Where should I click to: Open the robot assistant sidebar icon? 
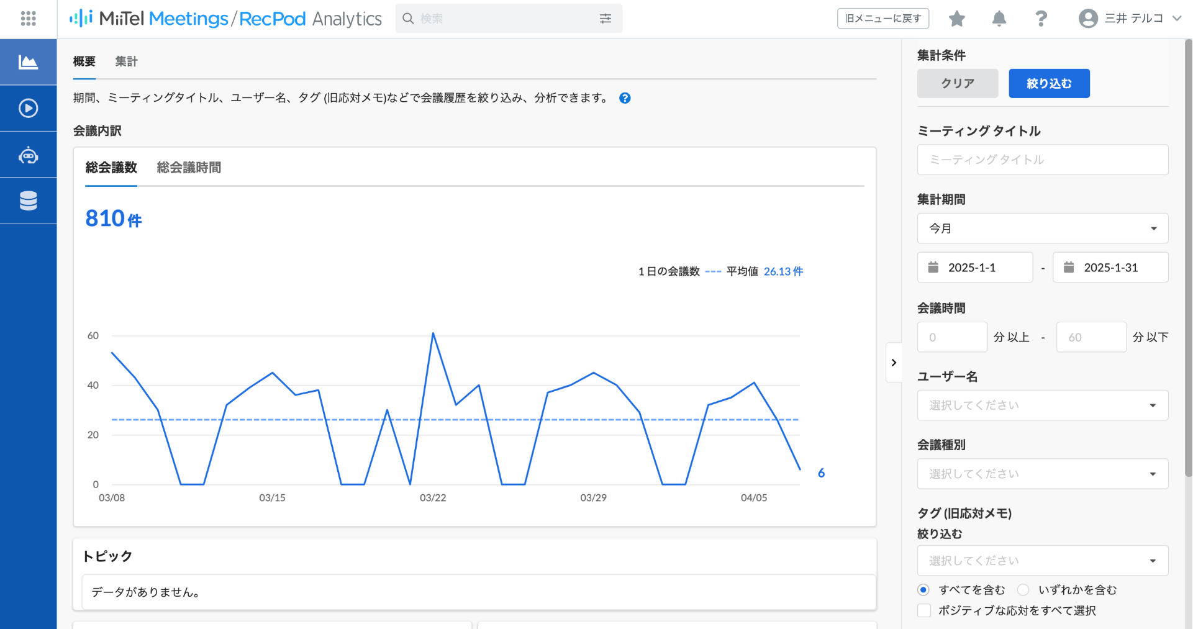point(28,155)
